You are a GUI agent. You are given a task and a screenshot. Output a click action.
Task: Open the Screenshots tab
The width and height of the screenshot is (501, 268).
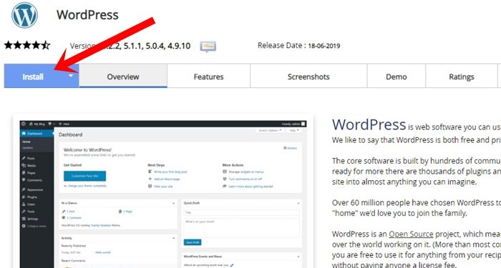click(308, 76)
